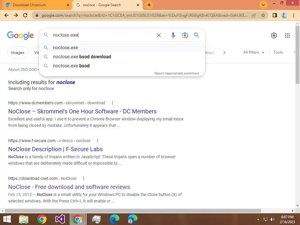Choose suggestion noclose.exe bsod download
The width and height of the screenshot is (300, 225).
pos(122,57)
